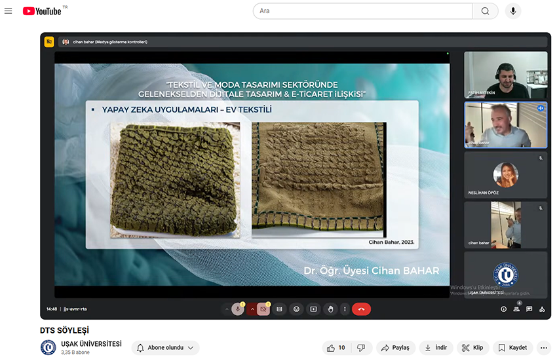Select Fatih Aytekin's participant video tile
Screen dimensions: 557x361
tap(505, 75)
